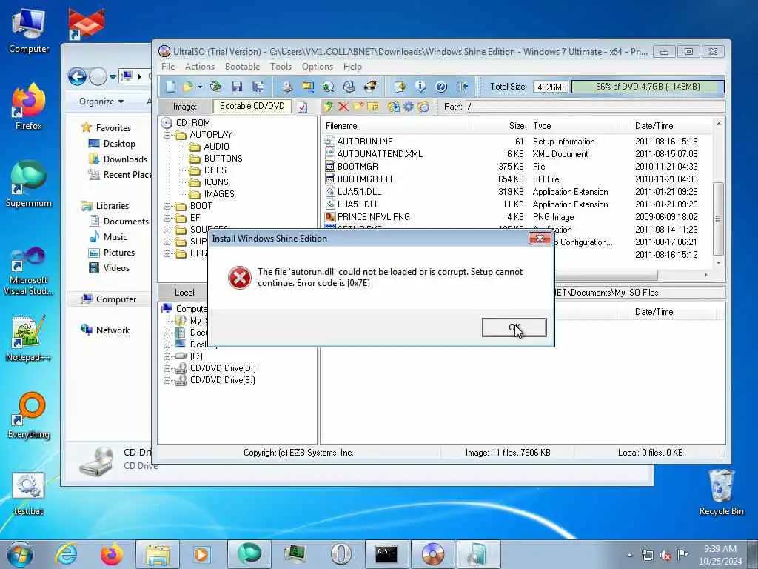Select the BUTTONS folder in the tree
Image resolution: width=758 pixels, height=569 pixels.
[x=223, y=159]
